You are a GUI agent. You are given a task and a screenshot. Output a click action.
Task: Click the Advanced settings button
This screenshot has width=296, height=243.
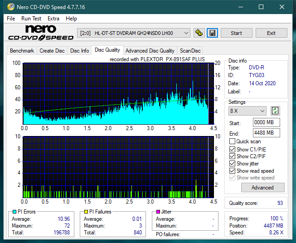point(262,188)
